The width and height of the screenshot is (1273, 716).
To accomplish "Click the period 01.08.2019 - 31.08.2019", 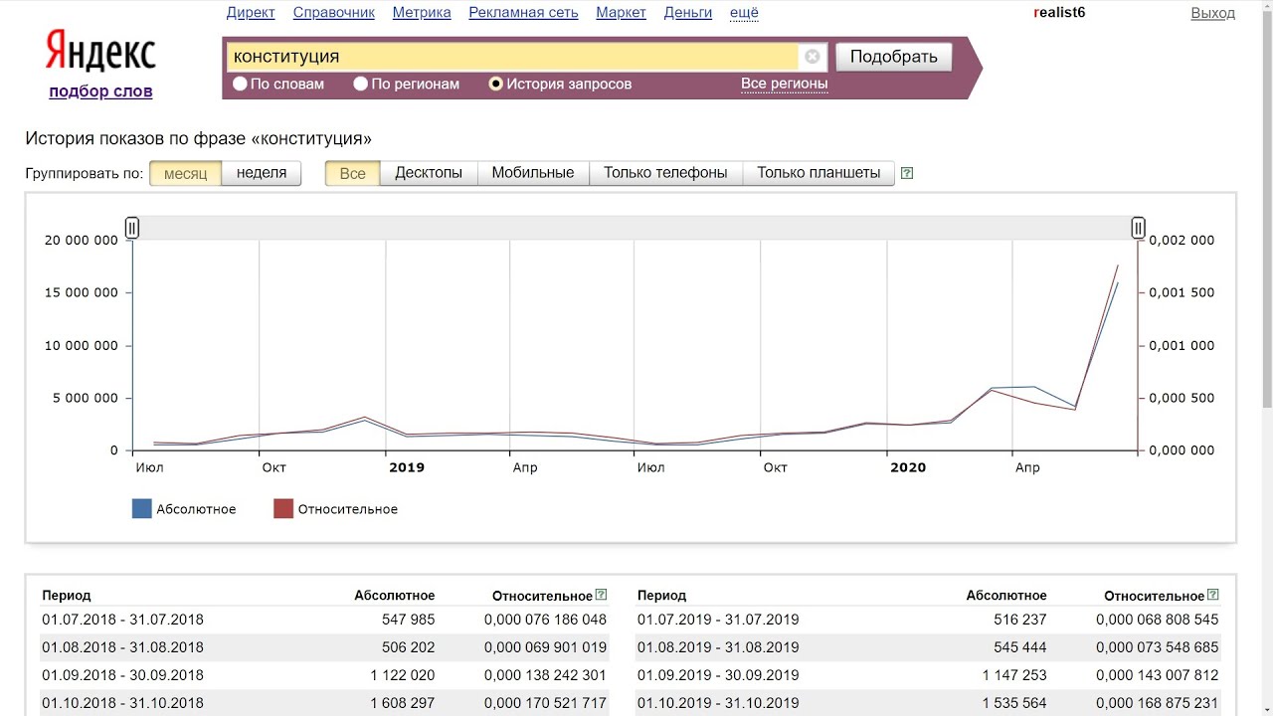I will pyautogui.click(x=718, y=647).
